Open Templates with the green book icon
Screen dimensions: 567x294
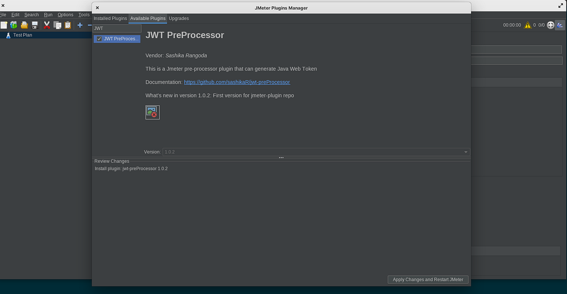pyautogui.click(x=14, y=25)
